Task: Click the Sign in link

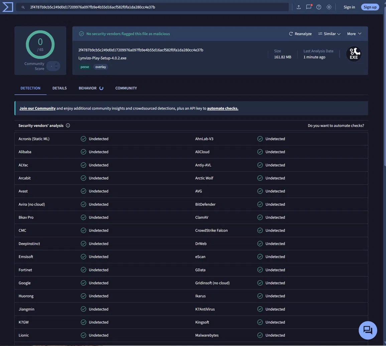Action: click(x=349, y=7)
